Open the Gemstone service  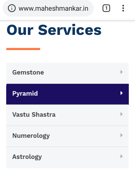click(28, 72)
